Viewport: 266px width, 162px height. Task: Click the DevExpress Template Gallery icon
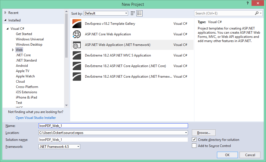[77, 24]
